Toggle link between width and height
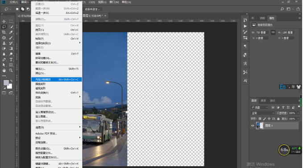Image resolution: width=303 pixels, height=168 pixels. click(x=273, y=32)
